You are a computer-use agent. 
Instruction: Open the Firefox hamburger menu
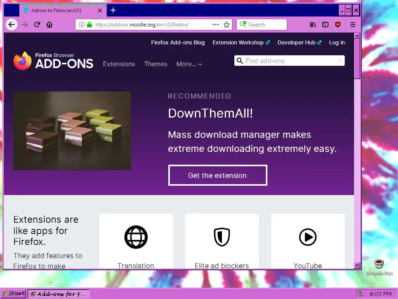(353, 25)
